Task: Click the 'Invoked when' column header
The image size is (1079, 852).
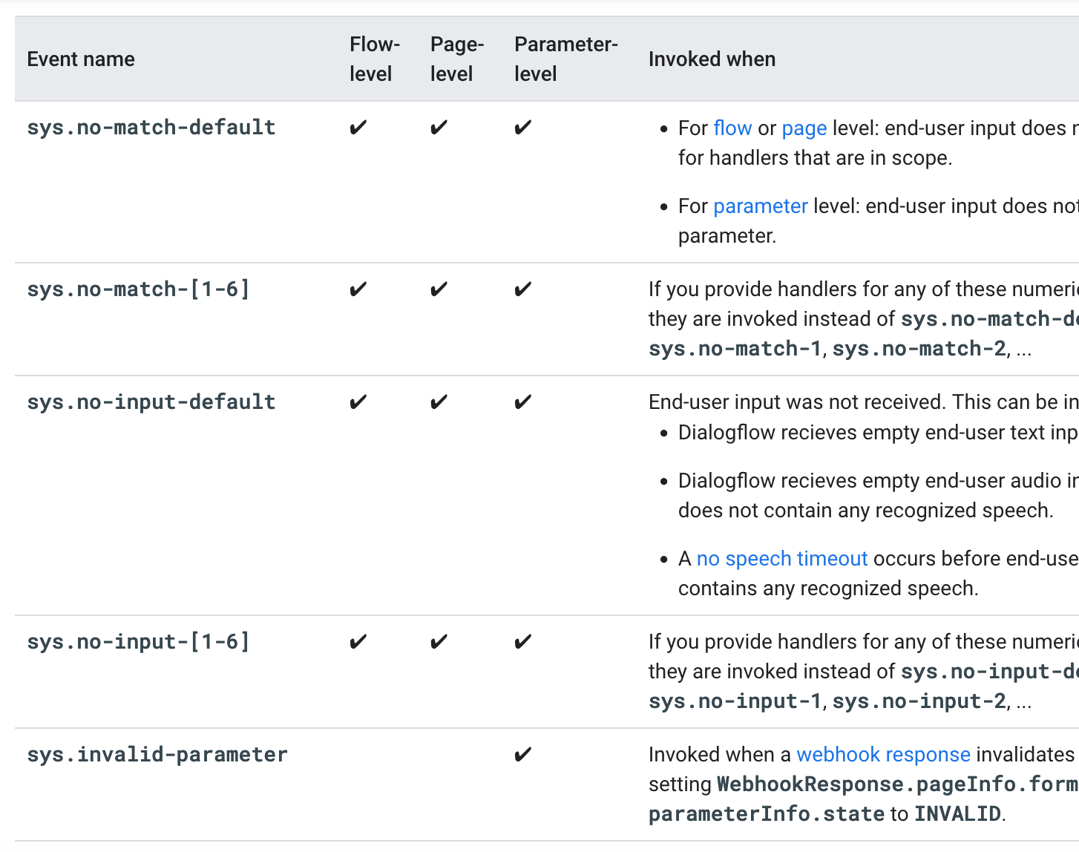Action: pos(712,59)
